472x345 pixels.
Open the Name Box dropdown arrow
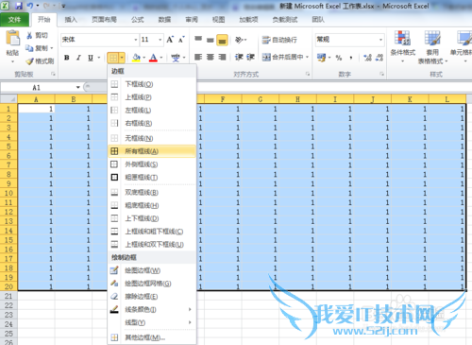78,87
